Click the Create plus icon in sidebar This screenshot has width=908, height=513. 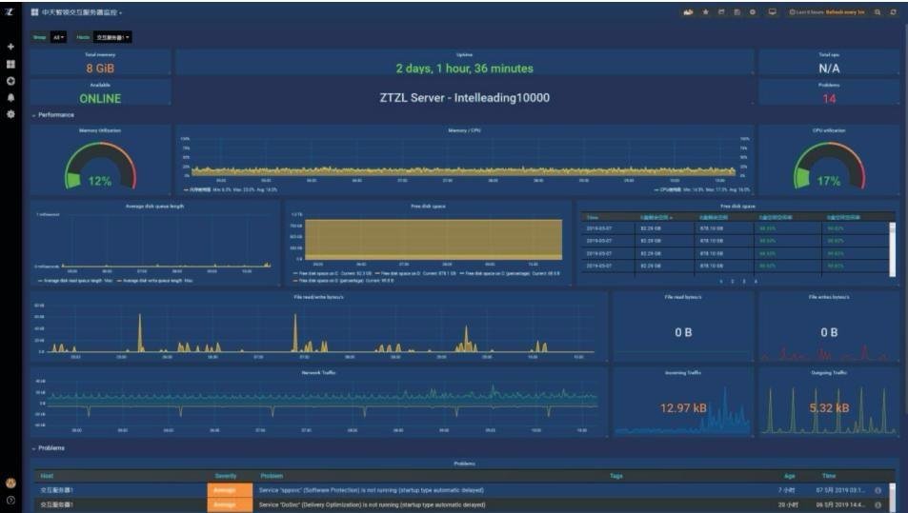(x=10, y=47)
